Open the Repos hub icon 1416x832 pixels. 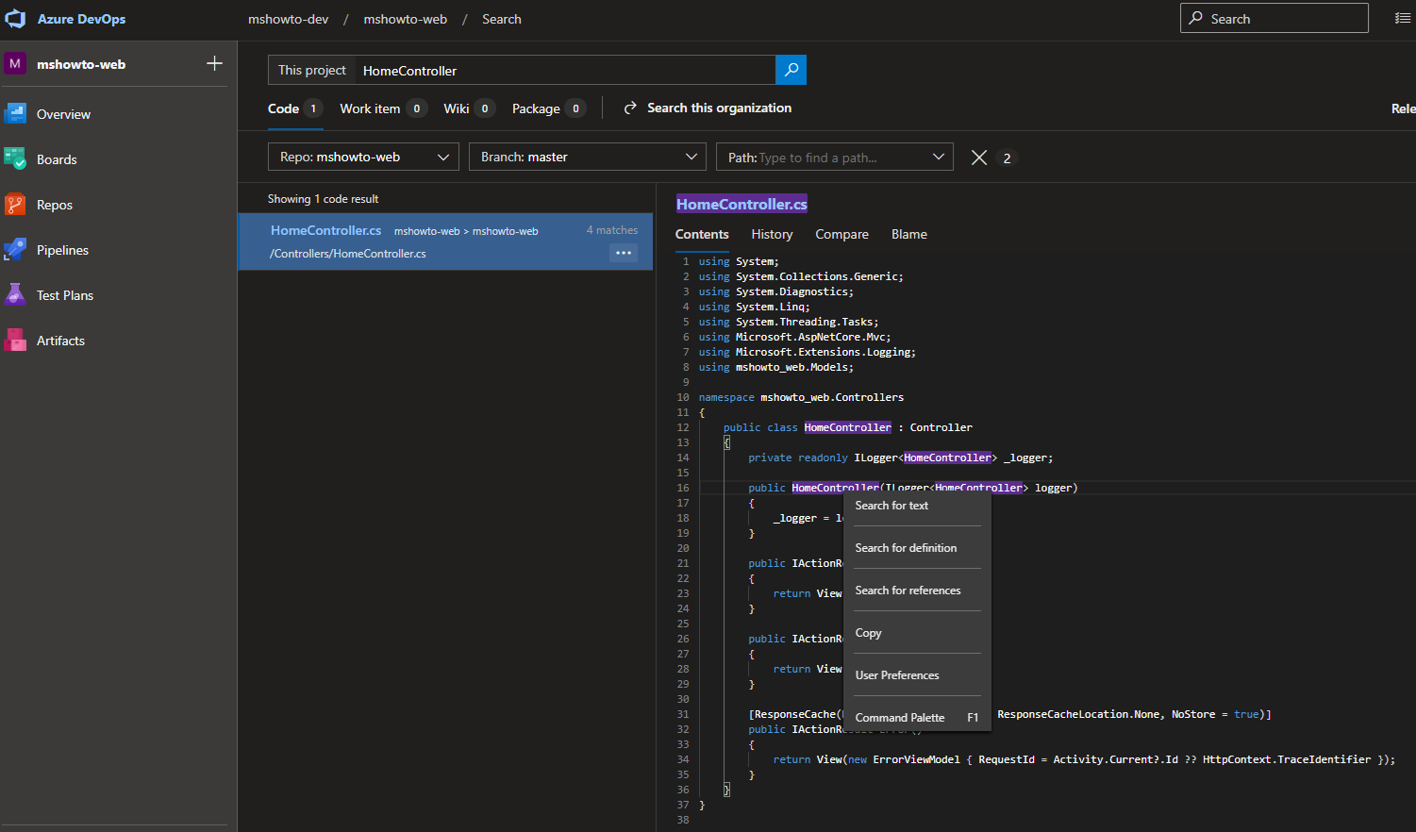pos(15,205)
